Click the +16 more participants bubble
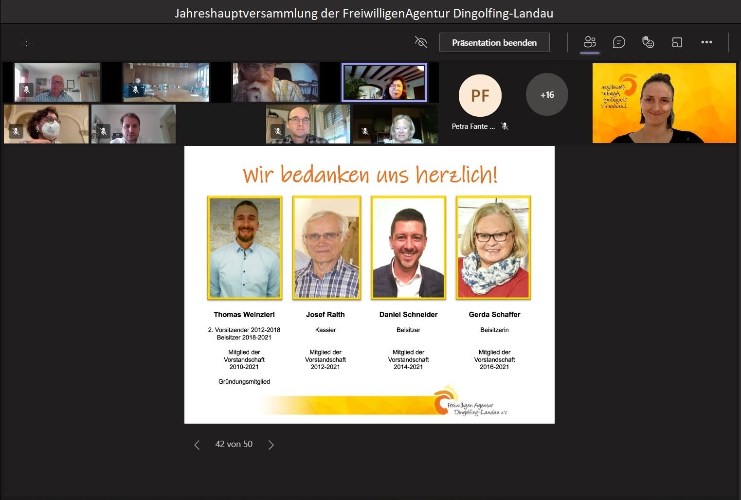 547,95
